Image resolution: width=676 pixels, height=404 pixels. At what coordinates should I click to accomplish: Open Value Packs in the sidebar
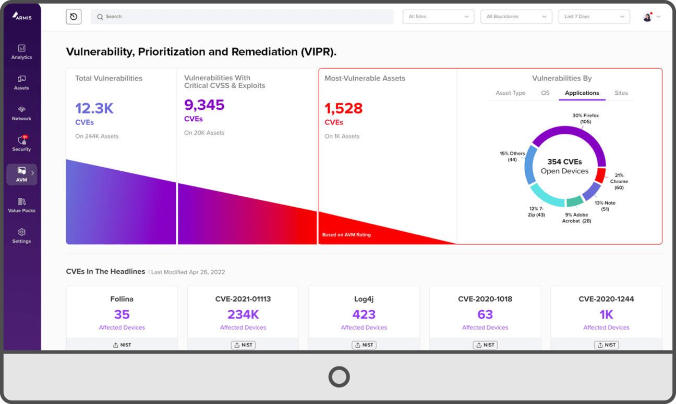[22, 205]
